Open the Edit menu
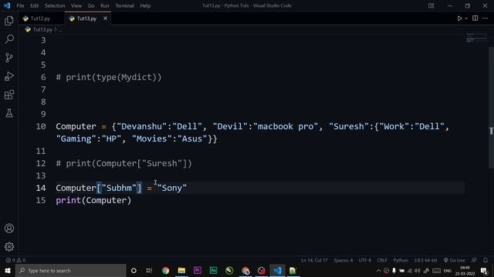Viewport: 494px width, 277px height. tap(34, 5)
